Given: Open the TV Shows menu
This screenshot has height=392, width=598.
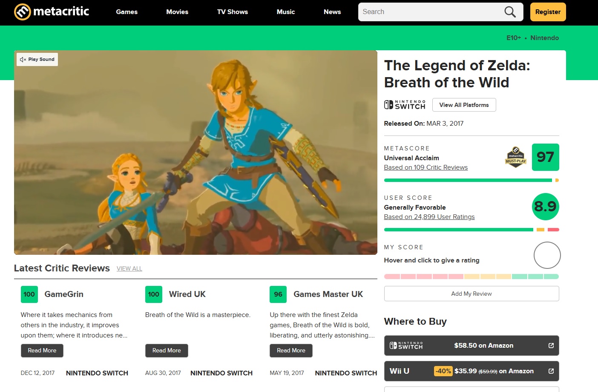Looking at the screenshot, I should tap(233, 12).
